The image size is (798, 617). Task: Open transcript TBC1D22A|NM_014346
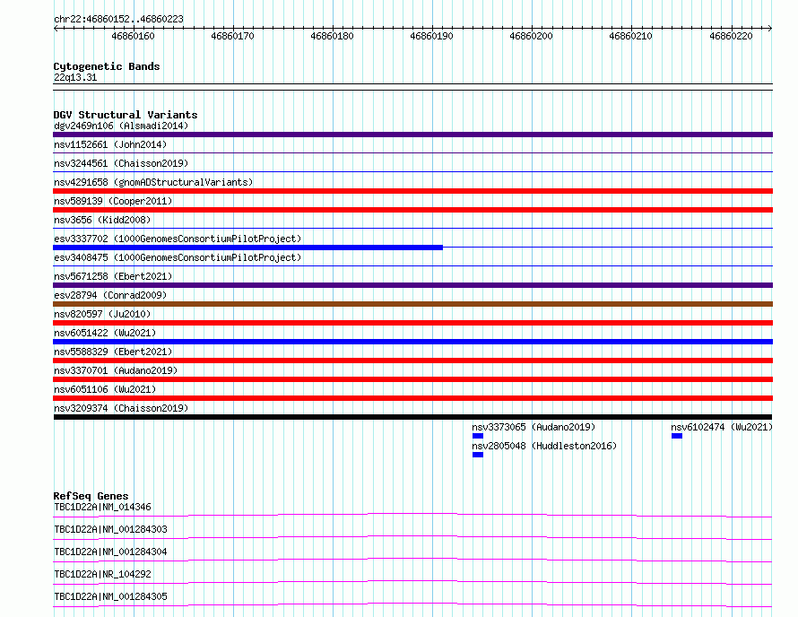tap(102, 507)
